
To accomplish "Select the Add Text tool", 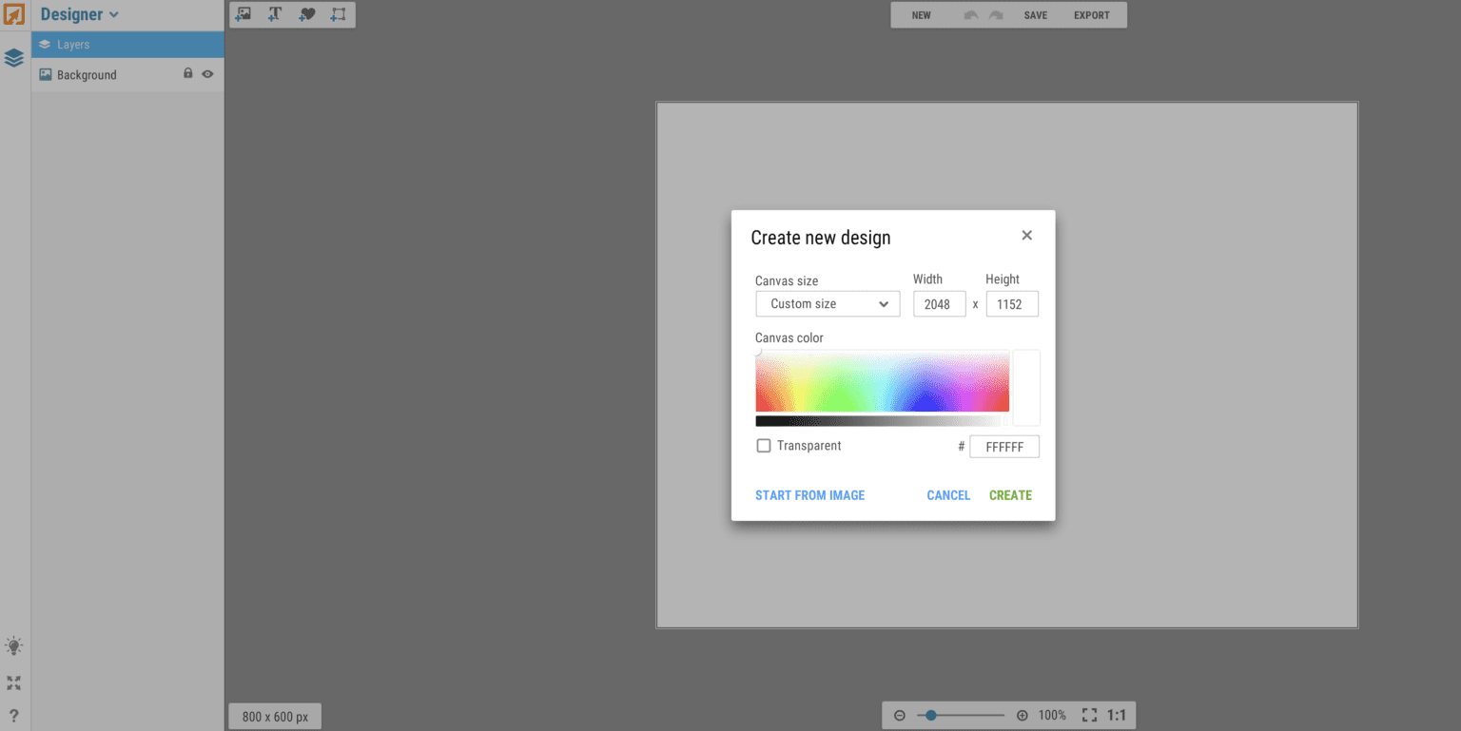I will (x=275, y=14).
